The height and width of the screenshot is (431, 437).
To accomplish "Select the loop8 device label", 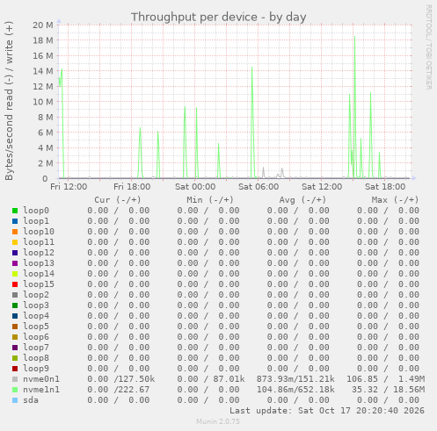I will [36, 358].
